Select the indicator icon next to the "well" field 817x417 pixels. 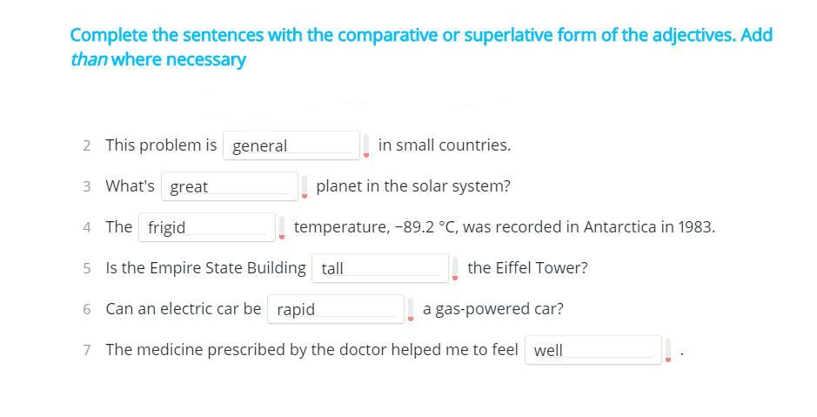coord(668,350)
